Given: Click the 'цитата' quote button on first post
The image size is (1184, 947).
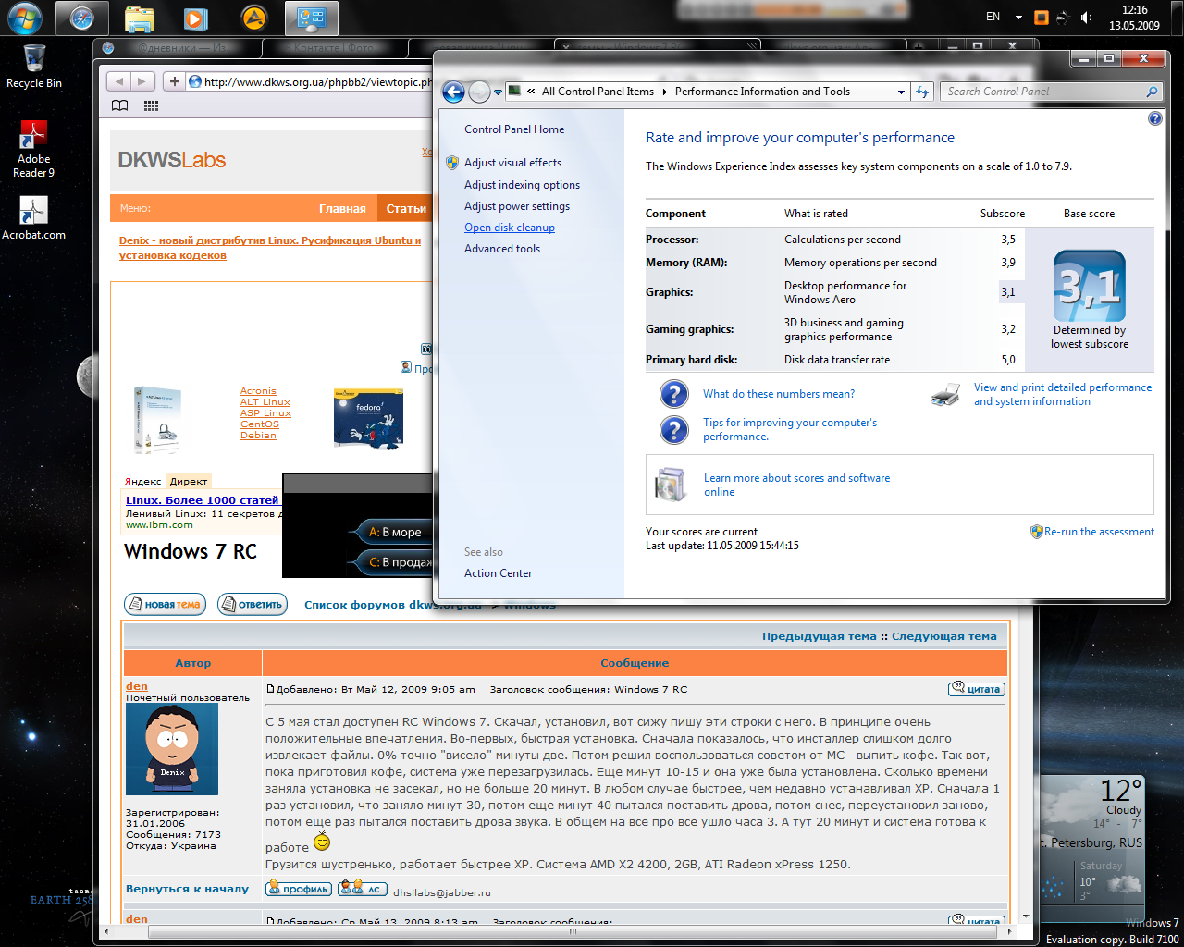Looking at the screenshot, I should [977, 689].
